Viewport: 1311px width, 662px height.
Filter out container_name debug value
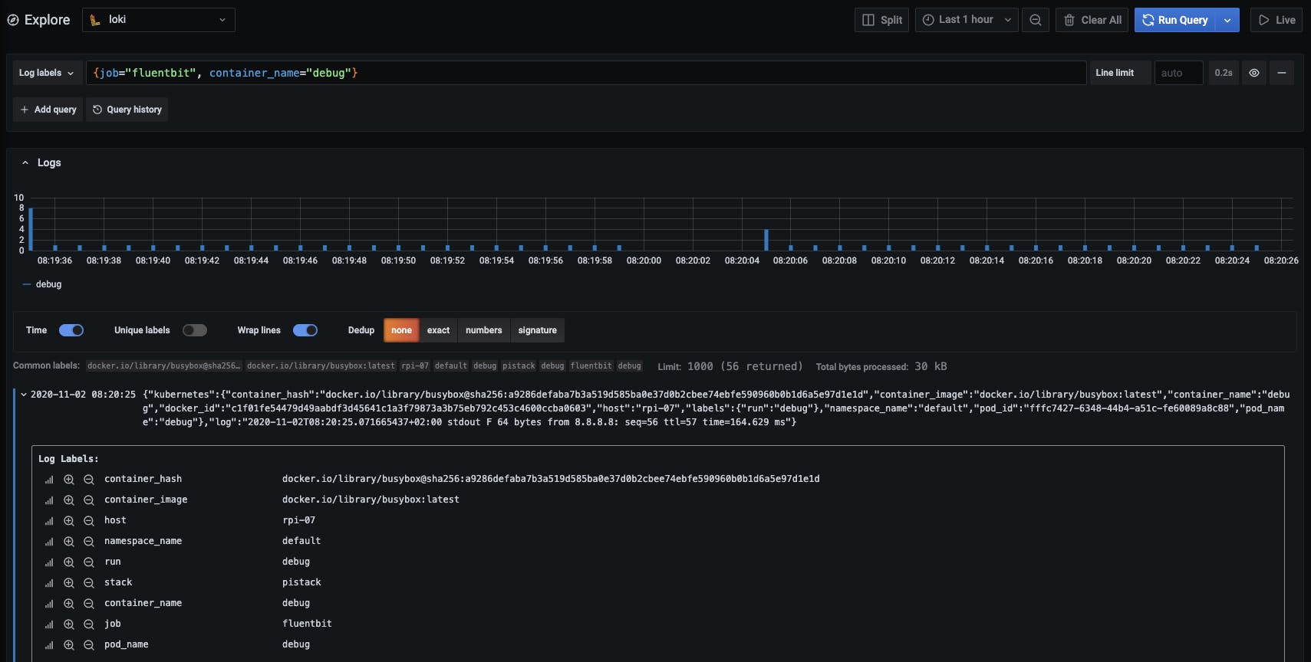[89, 604]
